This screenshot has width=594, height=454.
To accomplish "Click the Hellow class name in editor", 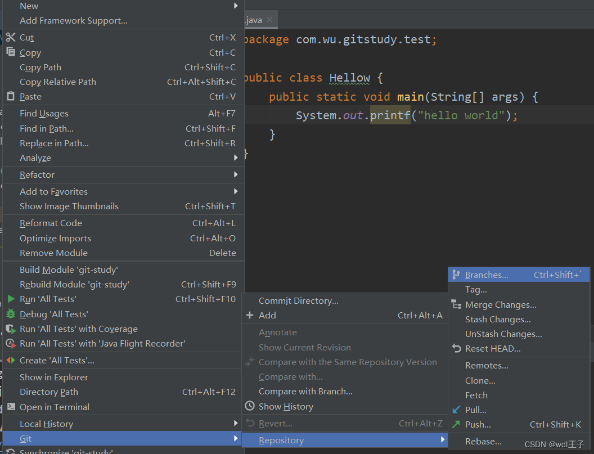I will 350,78.
